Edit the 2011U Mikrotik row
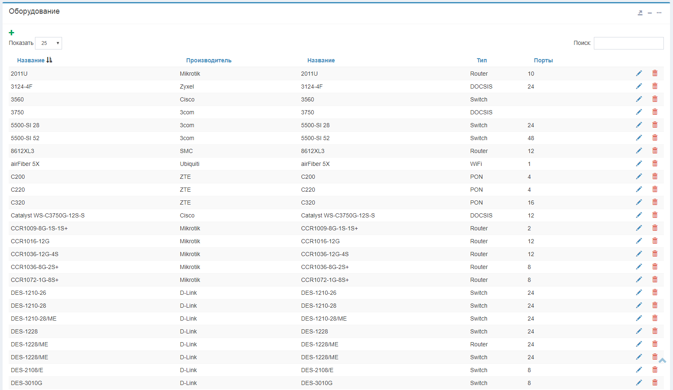This screenshot has width=673, height=390. [639, 73]
